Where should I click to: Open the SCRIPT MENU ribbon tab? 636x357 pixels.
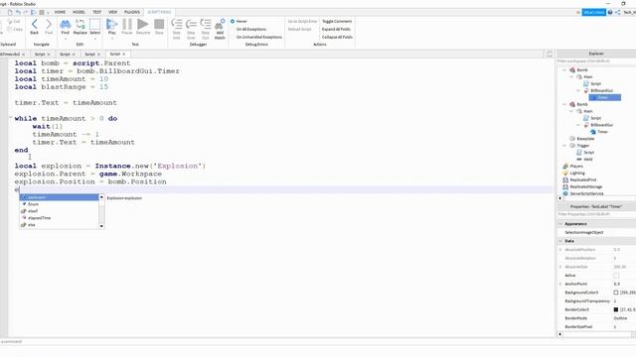point(159,12)
